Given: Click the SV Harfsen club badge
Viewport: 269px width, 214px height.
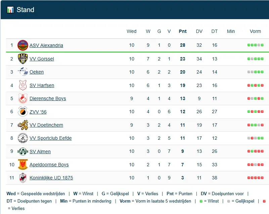Looking at the screenshot, I should click(x=23, y=85).
